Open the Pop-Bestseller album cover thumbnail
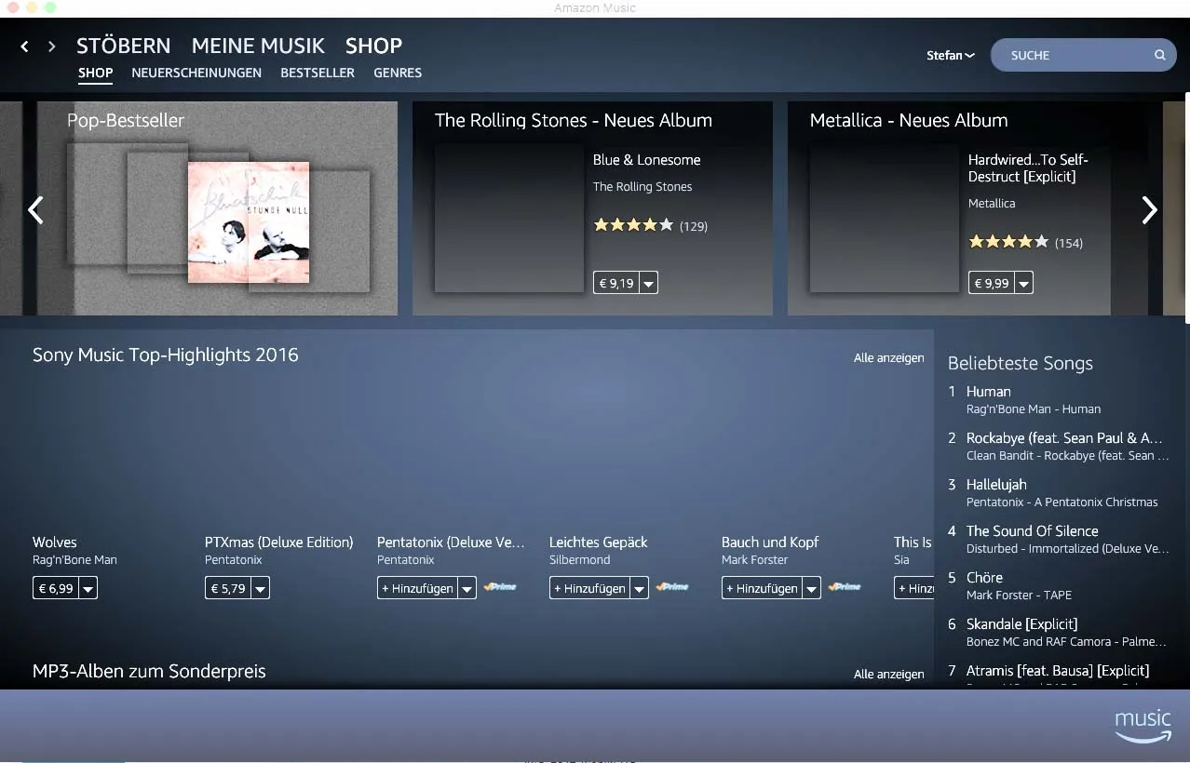 248,222
